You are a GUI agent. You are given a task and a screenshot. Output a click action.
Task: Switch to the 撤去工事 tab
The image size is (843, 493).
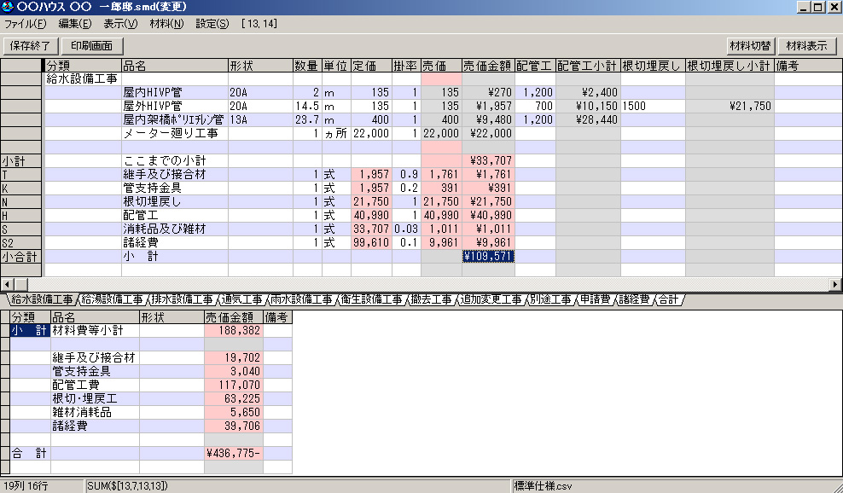[x=431, y=299]
